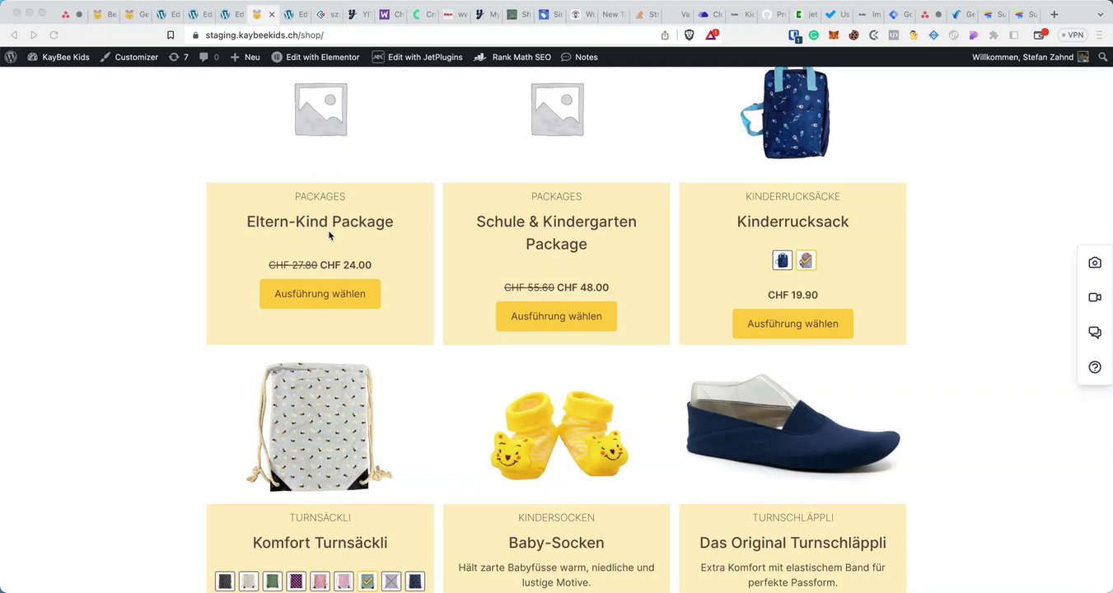Image resolution: width=1113 pixels, height=593 pixels.
Task: Select the green Turnsäckli variant swatch
Action: click(273, 581)
